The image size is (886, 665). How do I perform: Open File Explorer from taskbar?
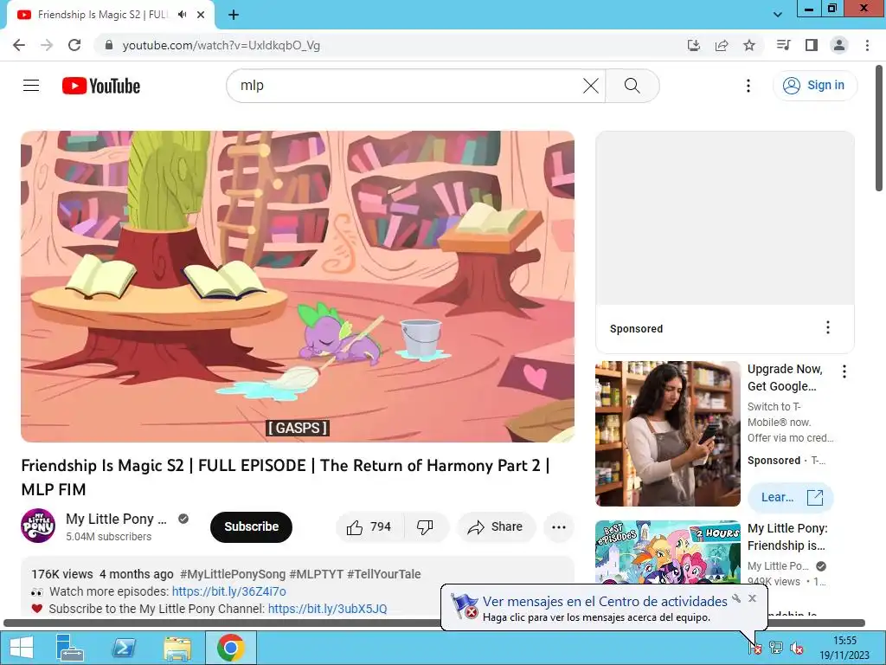pyautogui.click(x=177, y=648)
